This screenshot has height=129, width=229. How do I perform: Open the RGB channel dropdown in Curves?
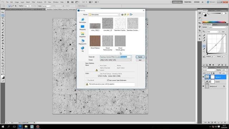213,32
